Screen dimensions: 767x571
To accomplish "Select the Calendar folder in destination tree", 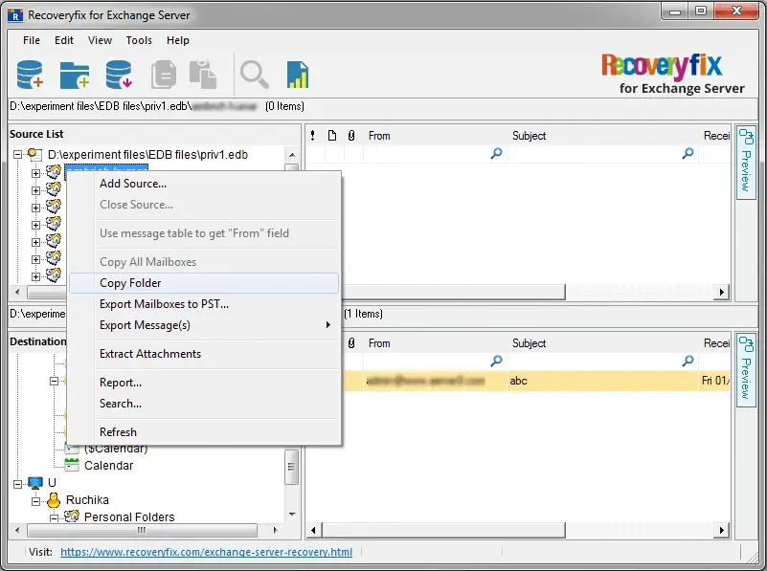I will click(x=108, y=466).
